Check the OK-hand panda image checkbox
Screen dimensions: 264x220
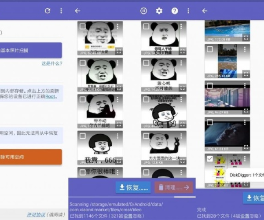pyautogui.click(x=146, y=136)
